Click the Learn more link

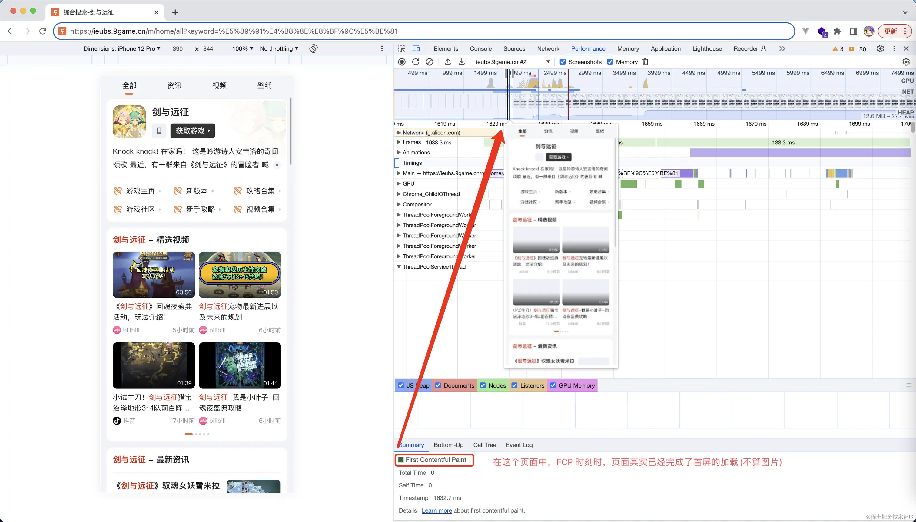coord(436,510)
